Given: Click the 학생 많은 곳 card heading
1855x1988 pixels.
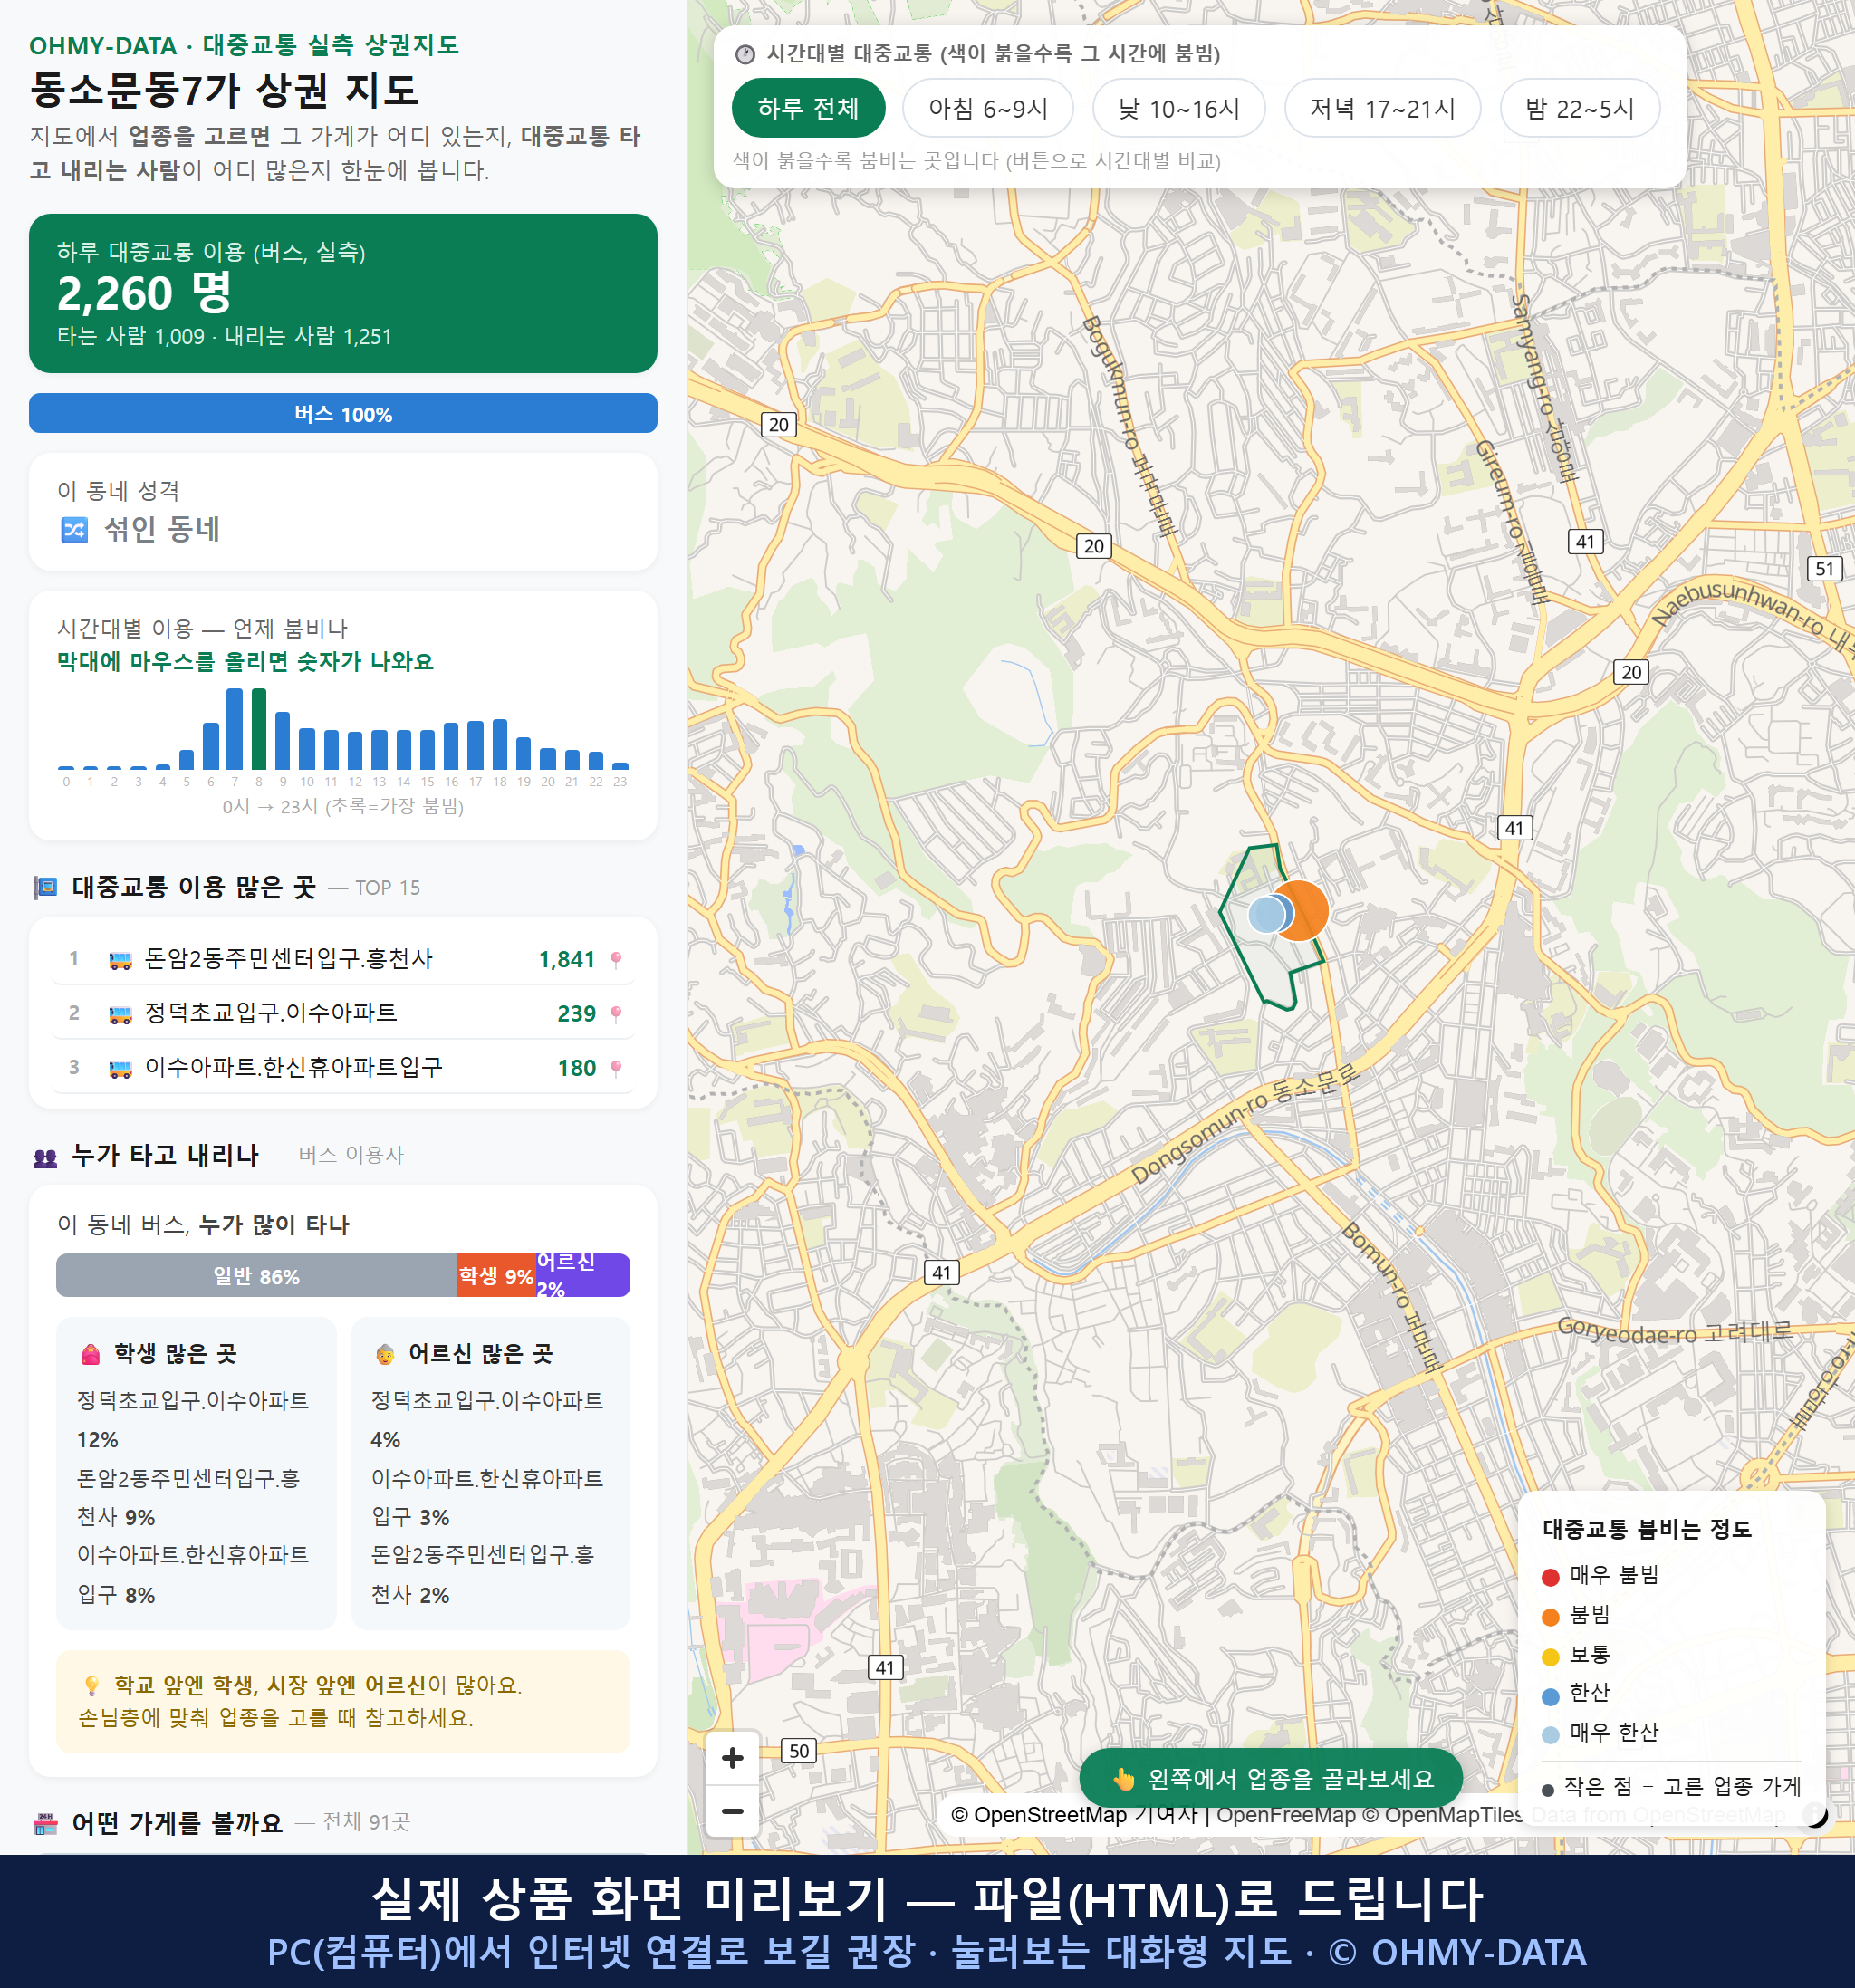Looking at the screenshot, I should tap(175, 1354).
